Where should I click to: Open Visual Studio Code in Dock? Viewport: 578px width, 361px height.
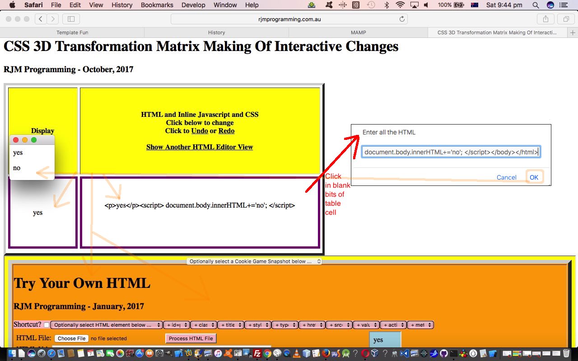point(405,354)
